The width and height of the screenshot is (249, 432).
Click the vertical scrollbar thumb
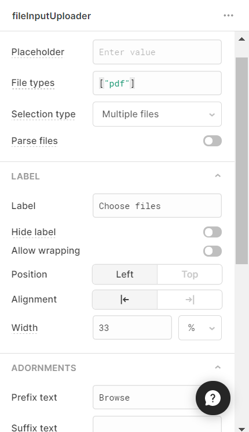pyautogui.click(x=241, y=161)
